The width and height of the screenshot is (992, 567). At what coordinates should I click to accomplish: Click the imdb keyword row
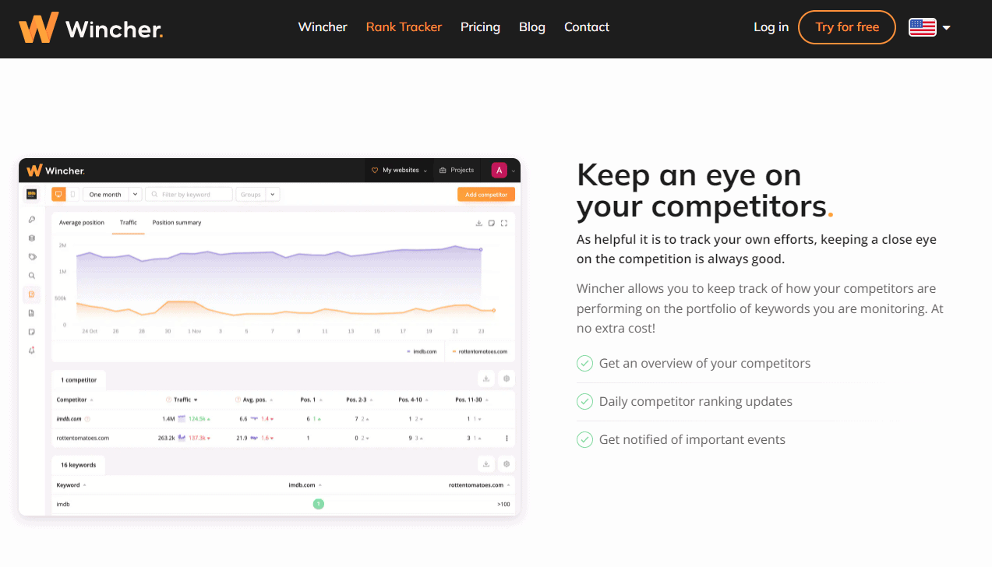(283, 504)
